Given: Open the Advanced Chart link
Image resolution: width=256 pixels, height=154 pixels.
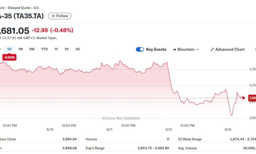Looking at the screenshot, I should pyautogui.click(x=230, y=49).
